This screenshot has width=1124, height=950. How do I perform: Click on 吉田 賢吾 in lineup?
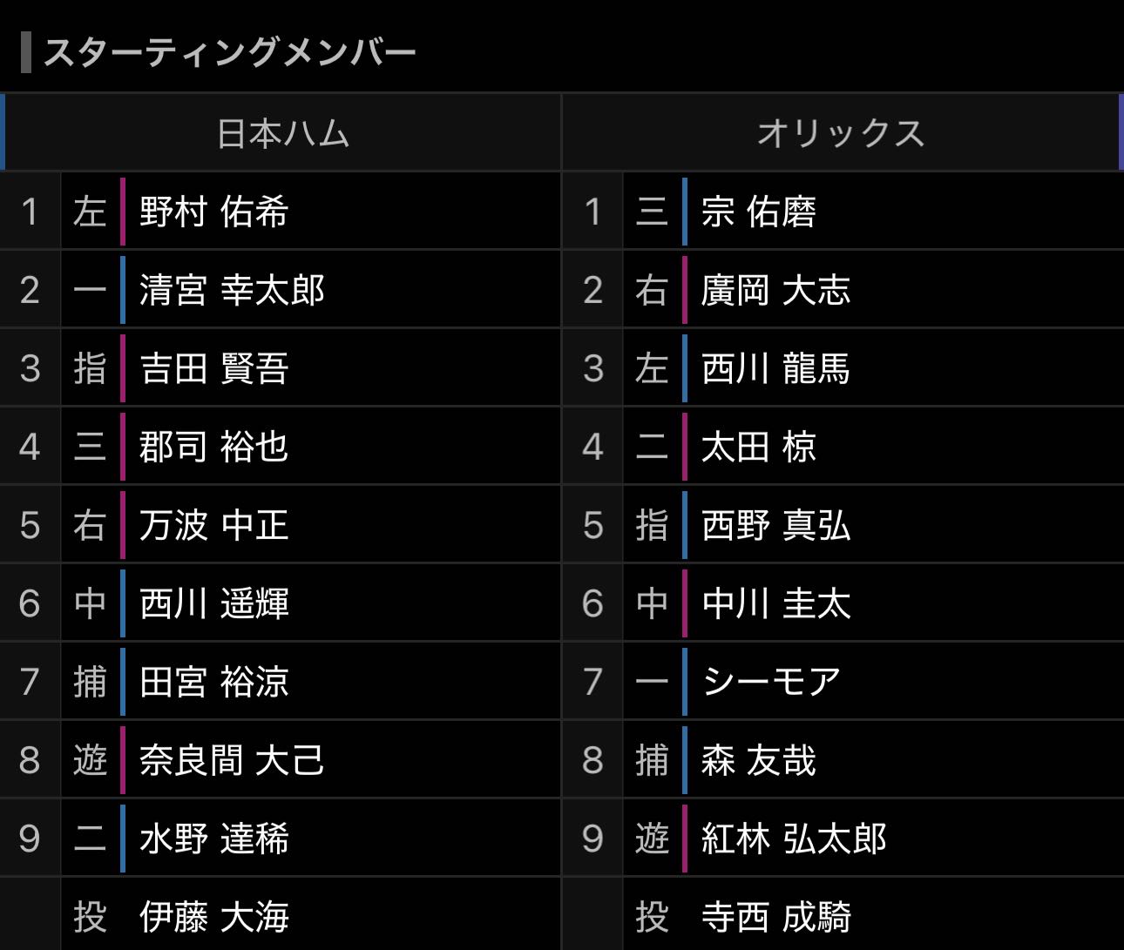(x=213, y=368)
